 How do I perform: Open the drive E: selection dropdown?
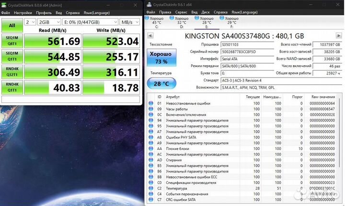[90, 22]
